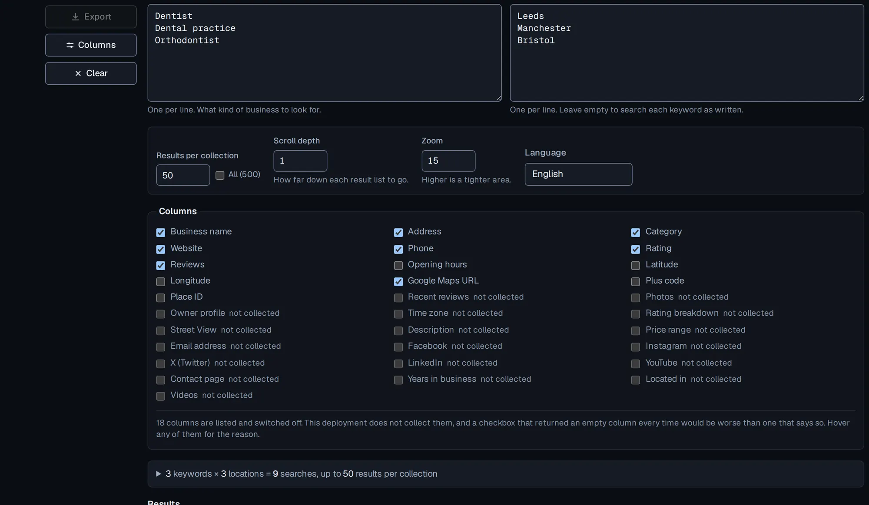Click the Recent reviews checkbox
The width and height of the screenshot is (869, 505).
pyautogui.click(x=398, y=297)
